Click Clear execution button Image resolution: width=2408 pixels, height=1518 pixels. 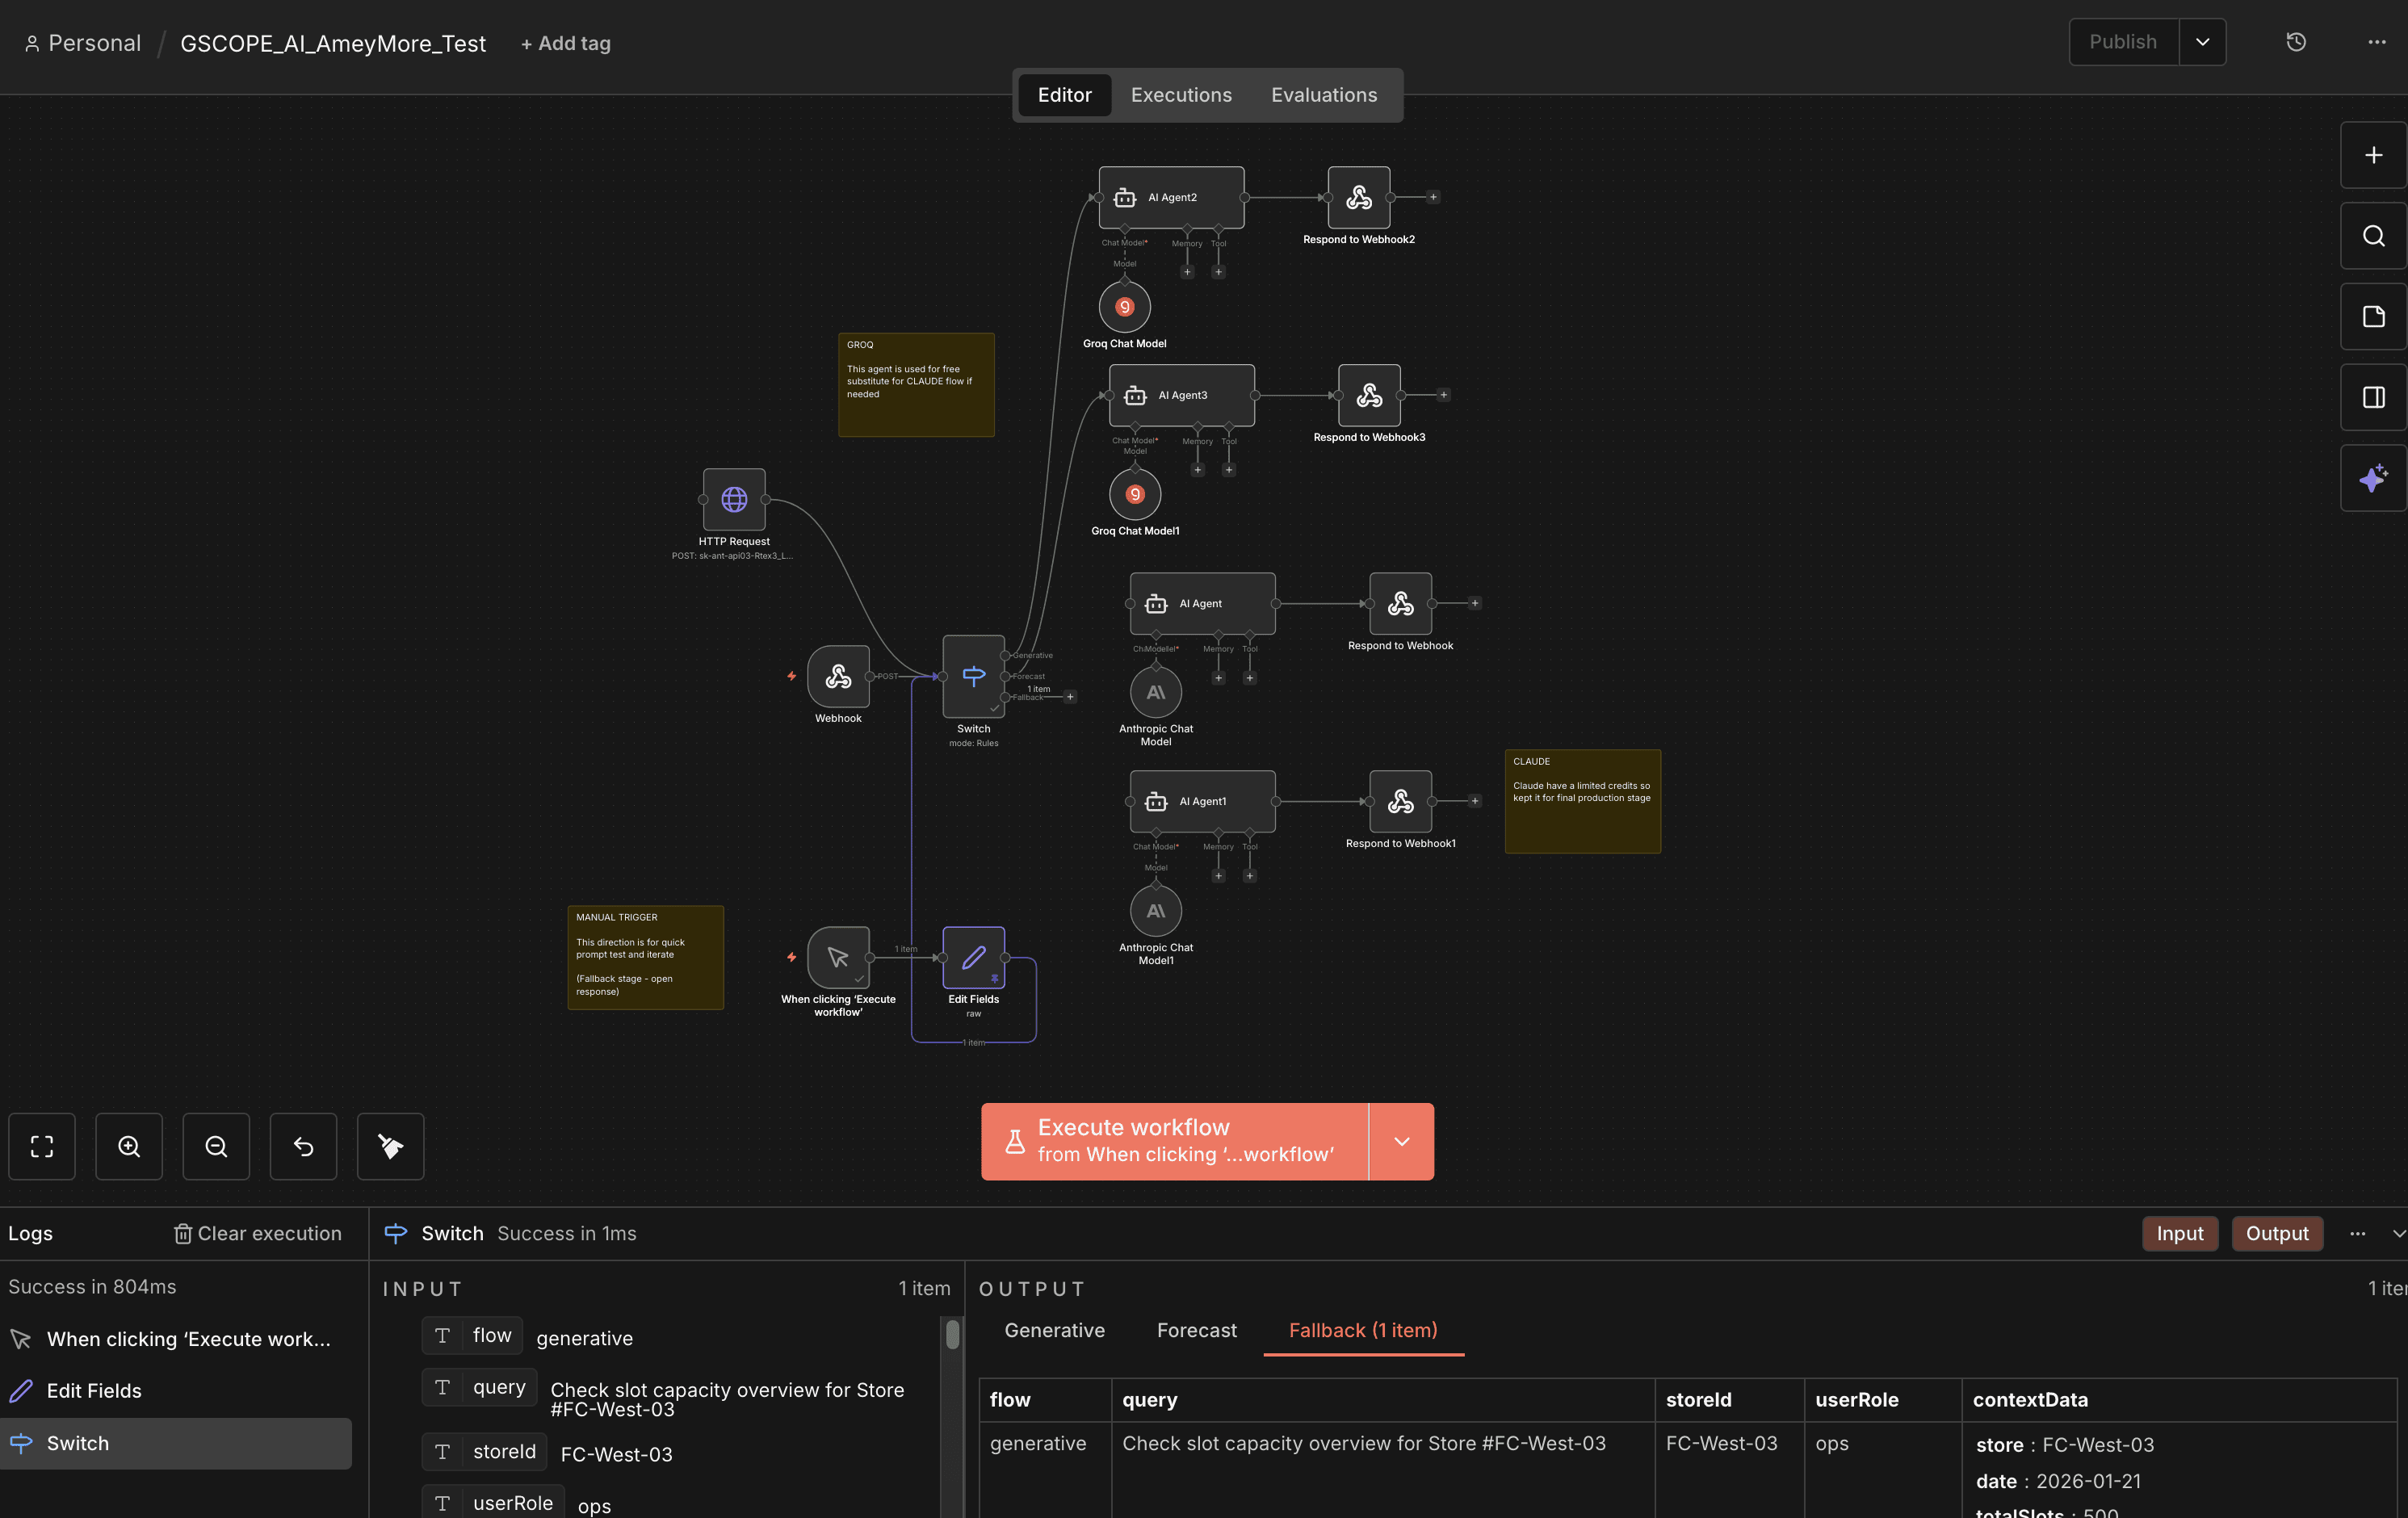(258, 1233)
